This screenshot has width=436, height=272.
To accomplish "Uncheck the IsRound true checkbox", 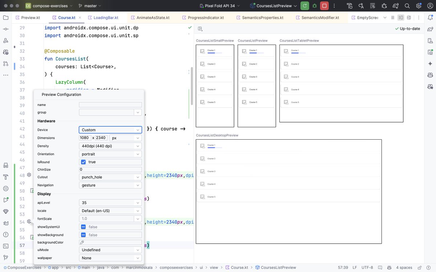I will [83, 162].
